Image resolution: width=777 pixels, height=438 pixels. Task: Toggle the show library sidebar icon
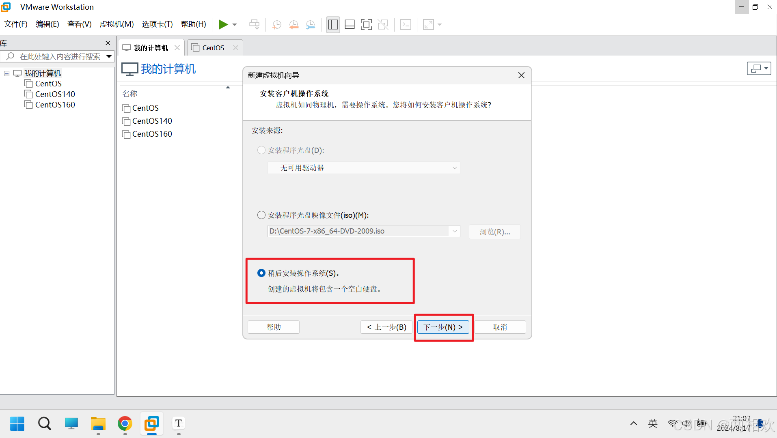[333, 24]
